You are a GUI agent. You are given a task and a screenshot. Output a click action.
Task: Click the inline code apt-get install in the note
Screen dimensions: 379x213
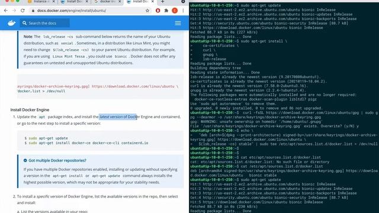click(68, 176)
